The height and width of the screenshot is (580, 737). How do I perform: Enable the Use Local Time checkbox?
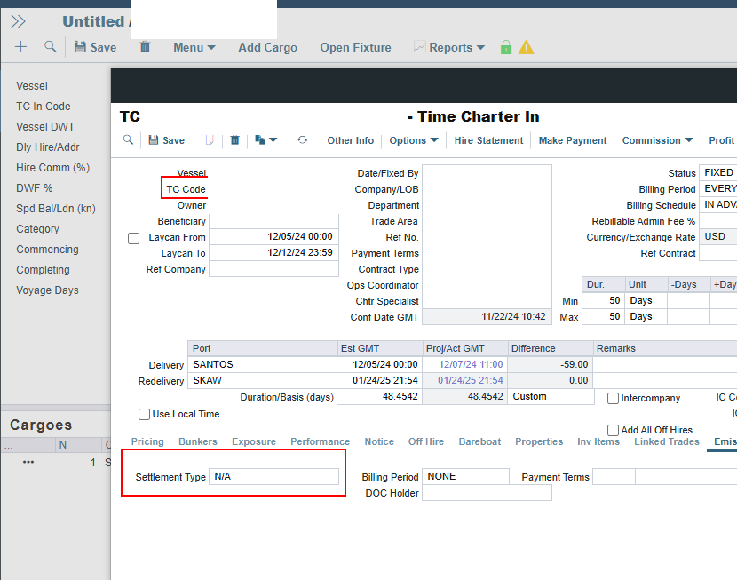[145, 414]
